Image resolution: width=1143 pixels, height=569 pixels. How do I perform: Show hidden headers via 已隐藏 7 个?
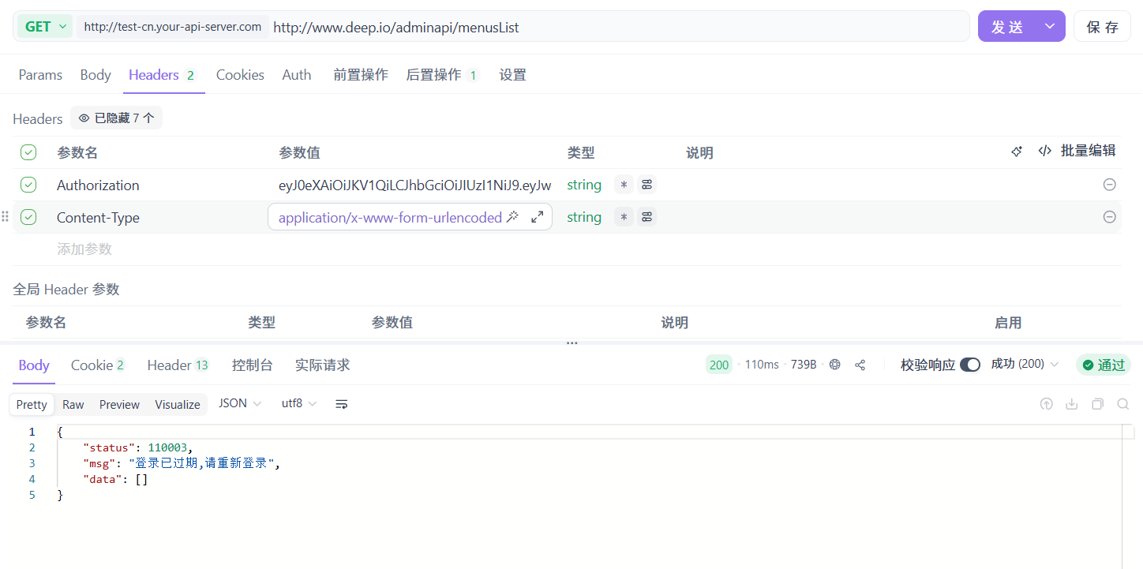coord(117,118)
